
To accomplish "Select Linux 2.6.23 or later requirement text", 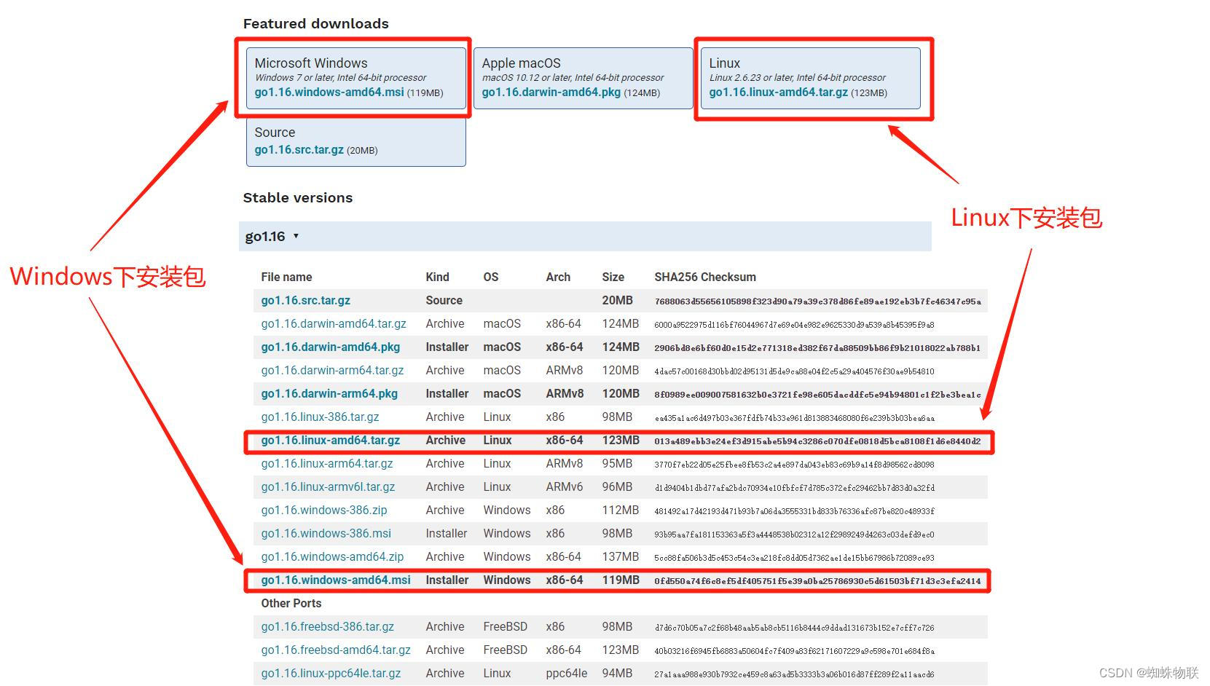I will tap(797, 77).
